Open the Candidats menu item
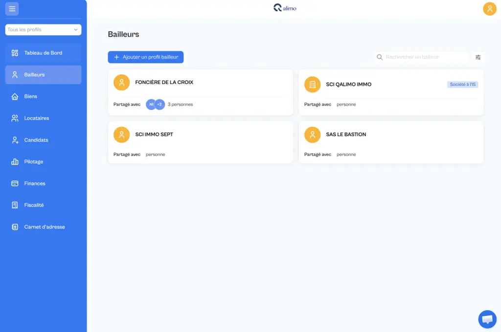The height and width of the screenshot is (332, 501). click(x=43, y=140)
